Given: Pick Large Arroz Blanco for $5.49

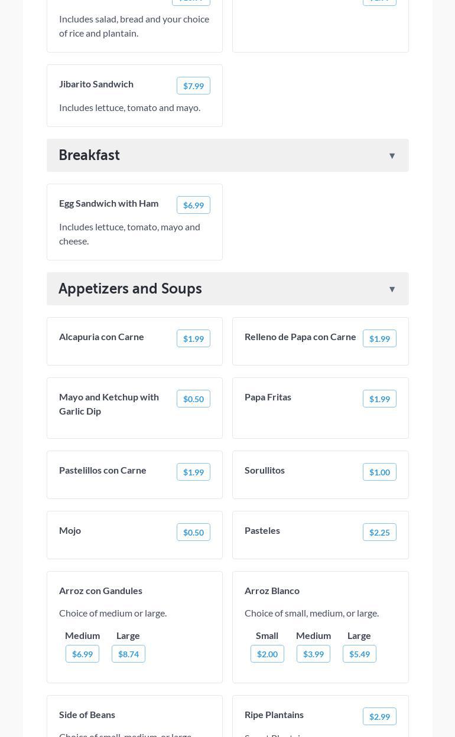Looking at the screenshot, I should click(359, 654).
